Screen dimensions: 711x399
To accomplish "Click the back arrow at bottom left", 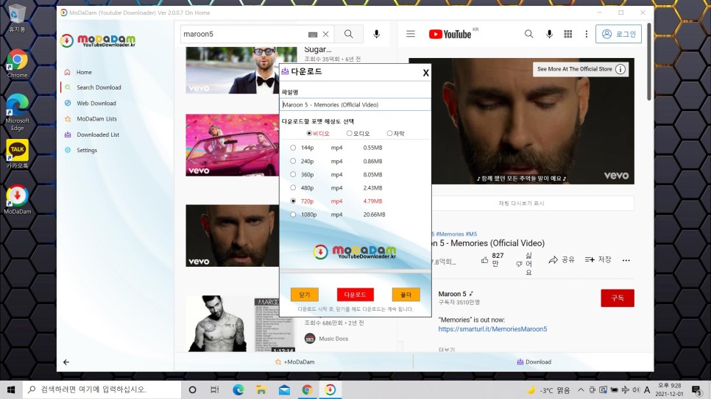I will click(66, 362).
